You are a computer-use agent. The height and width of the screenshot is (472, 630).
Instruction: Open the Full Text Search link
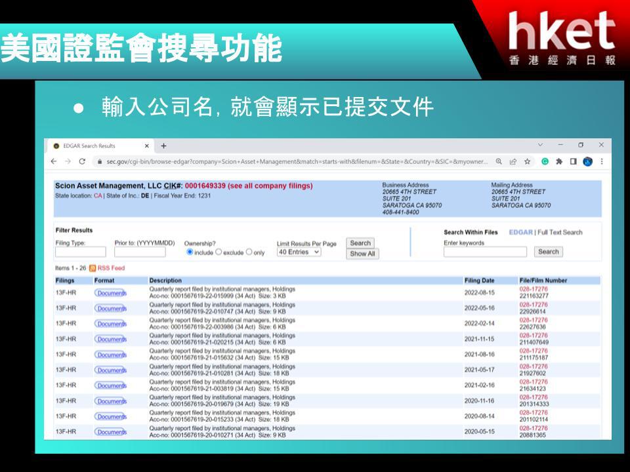pyautogui.click(x=560, y=232)
